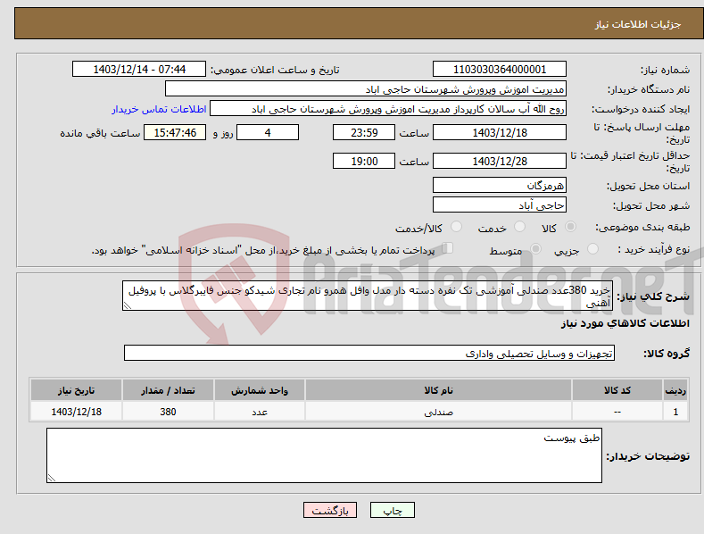Click the remaining time field 15:47:46
This screenshot has height=534, width=704.
(x=175, y=132)
